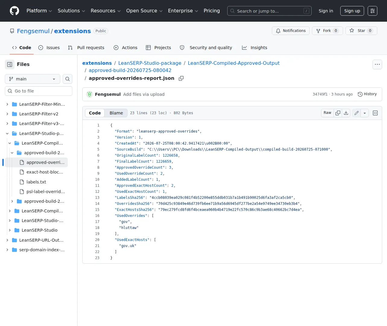Search files with the magnifier button
Viewport: 387px width, 326px height.
tap(68, 79)
